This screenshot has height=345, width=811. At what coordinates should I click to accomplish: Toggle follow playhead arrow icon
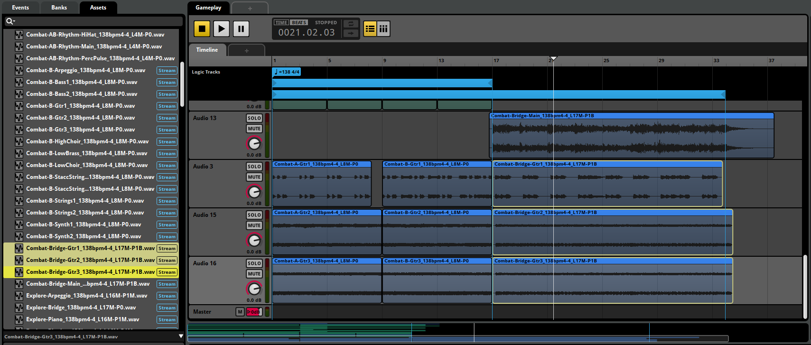[x=351, y=33]
